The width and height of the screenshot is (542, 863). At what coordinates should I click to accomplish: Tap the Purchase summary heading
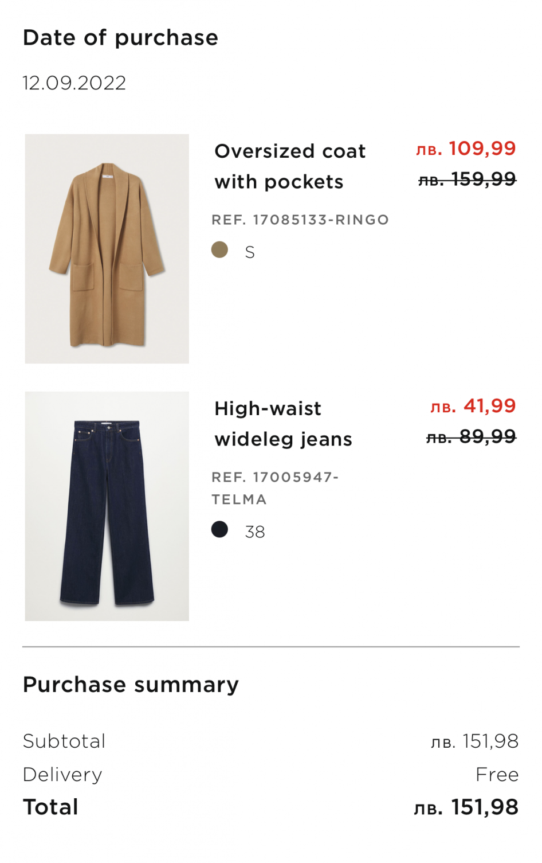tap(131, 685)
